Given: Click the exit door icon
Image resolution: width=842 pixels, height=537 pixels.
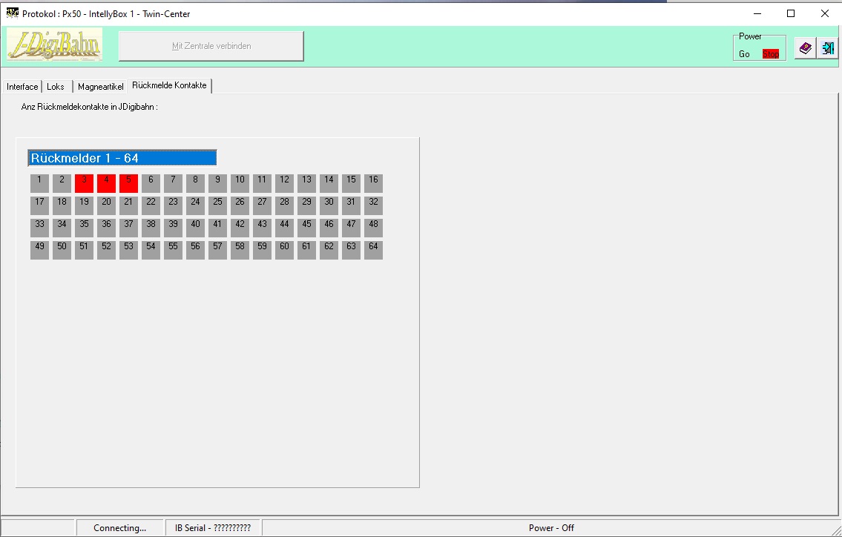Looking at the screenshot, I should click(x=827, y=48).
